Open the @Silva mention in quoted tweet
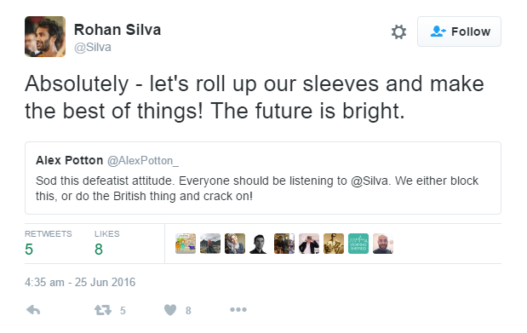 tap(369, 181)
